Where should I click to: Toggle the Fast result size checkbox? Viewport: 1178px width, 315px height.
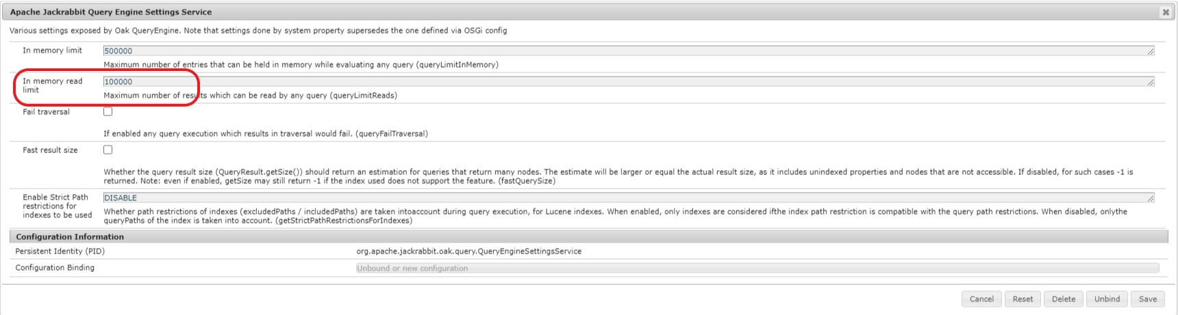(108, 150)
